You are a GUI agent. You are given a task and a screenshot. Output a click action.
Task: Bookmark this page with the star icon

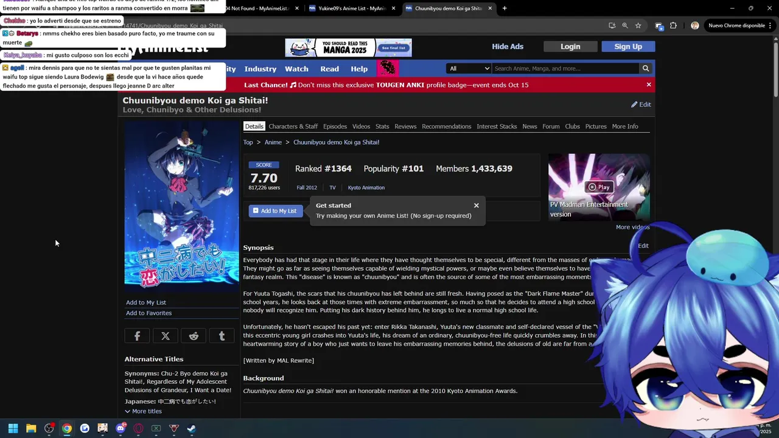tap(638, 26)
